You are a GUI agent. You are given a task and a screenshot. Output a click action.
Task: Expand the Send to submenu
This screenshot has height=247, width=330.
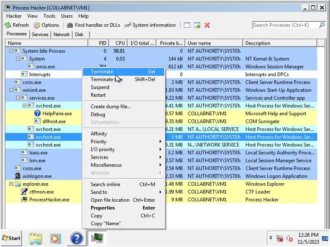pos(123,192)
